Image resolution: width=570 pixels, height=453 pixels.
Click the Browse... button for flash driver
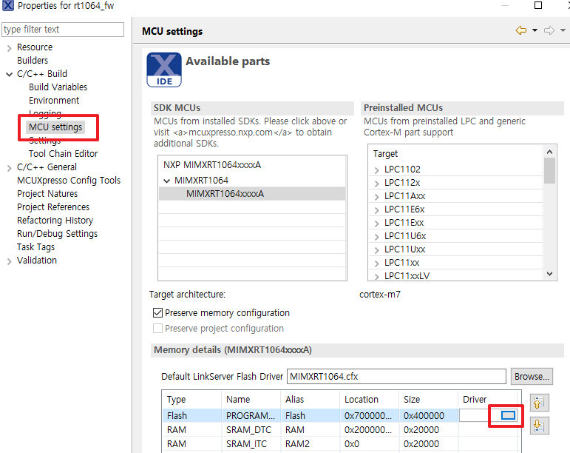532,376
